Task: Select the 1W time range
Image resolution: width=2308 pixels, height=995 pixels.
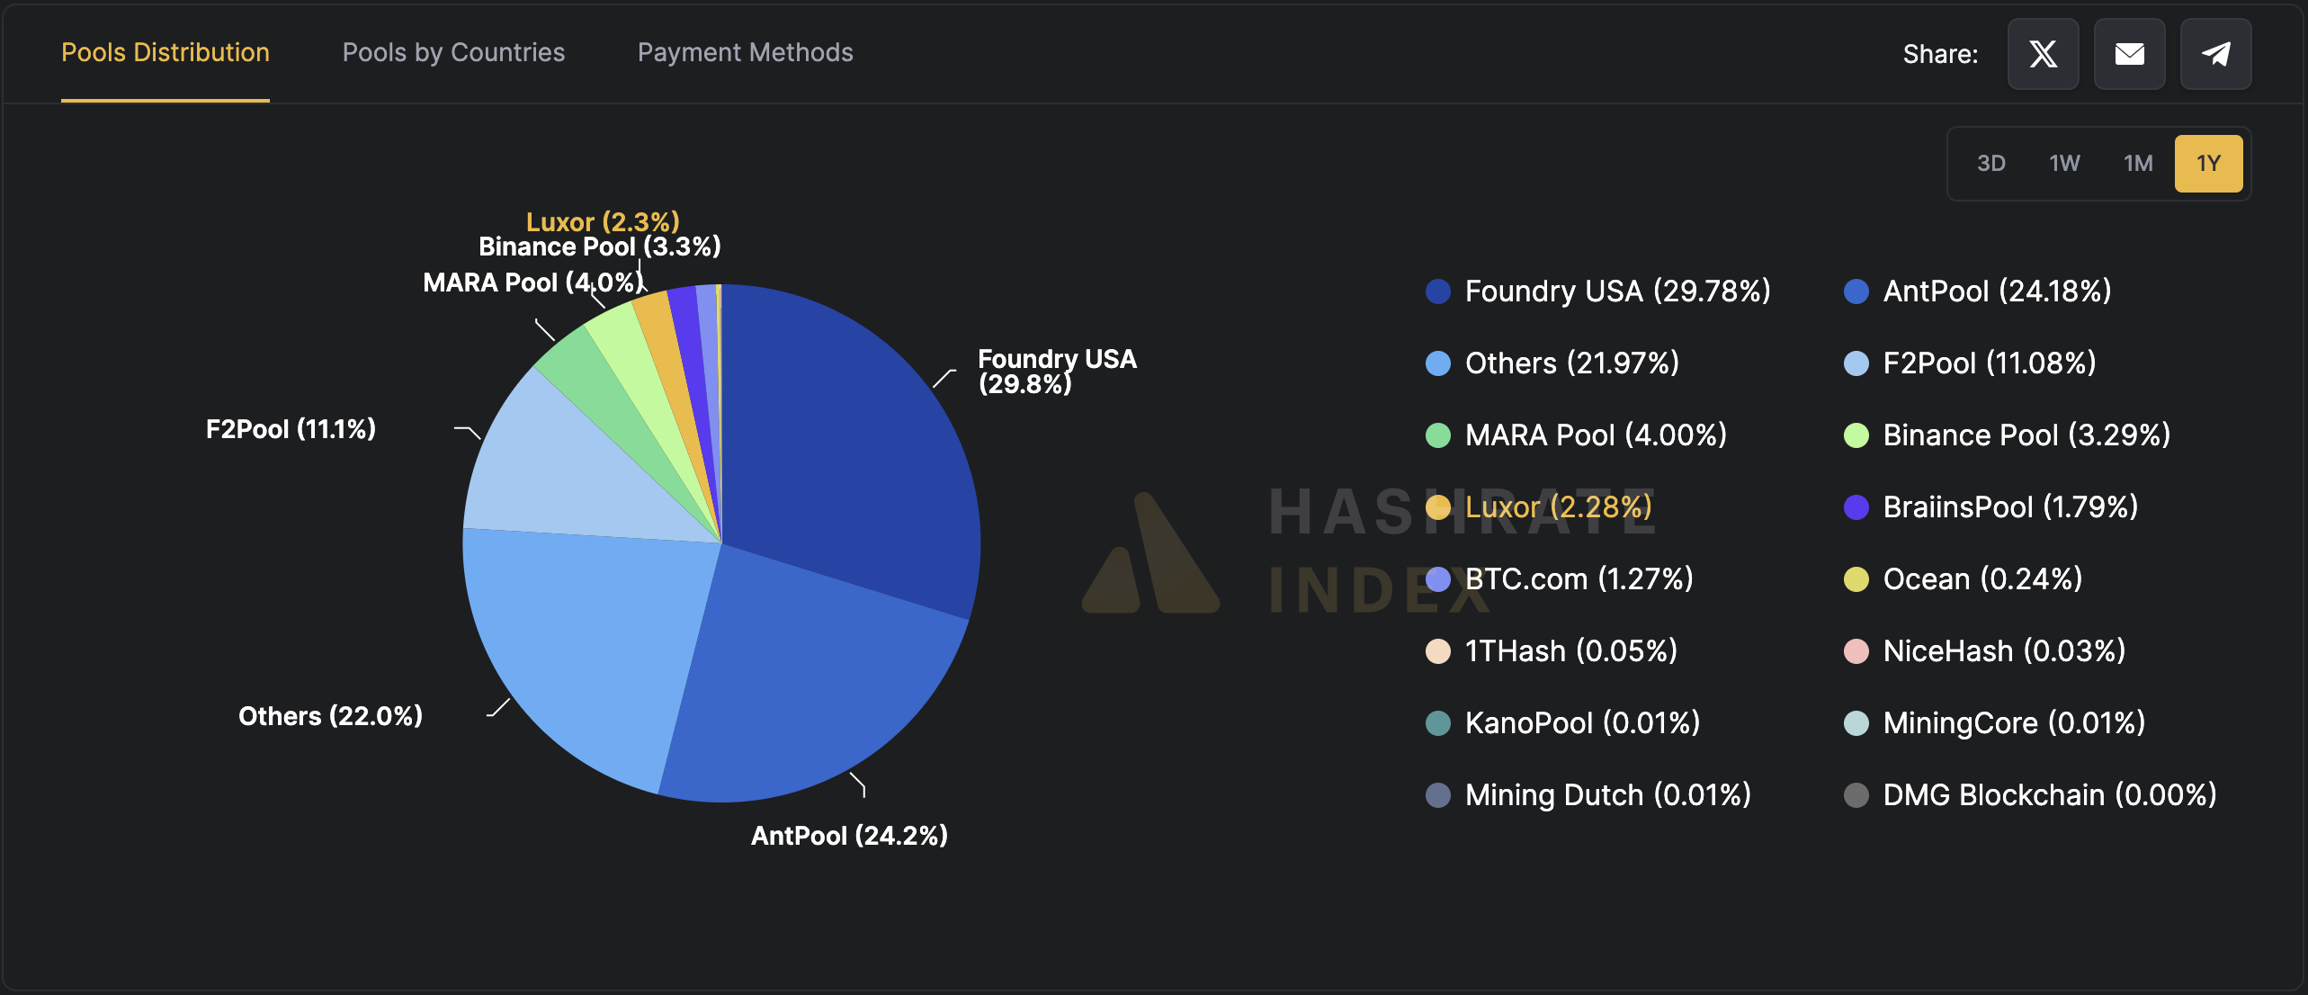Action: (2064, 163)
